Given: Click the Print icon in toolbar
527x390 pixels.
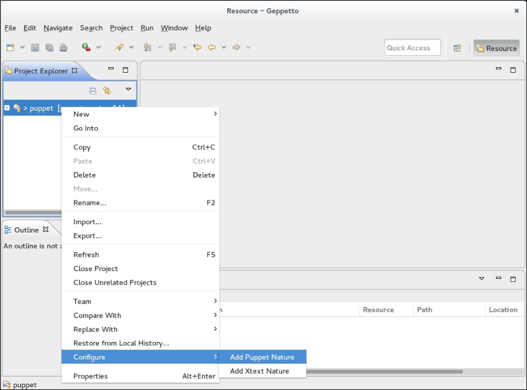Looking at the screenshot, I should click(x=63, y=47).
